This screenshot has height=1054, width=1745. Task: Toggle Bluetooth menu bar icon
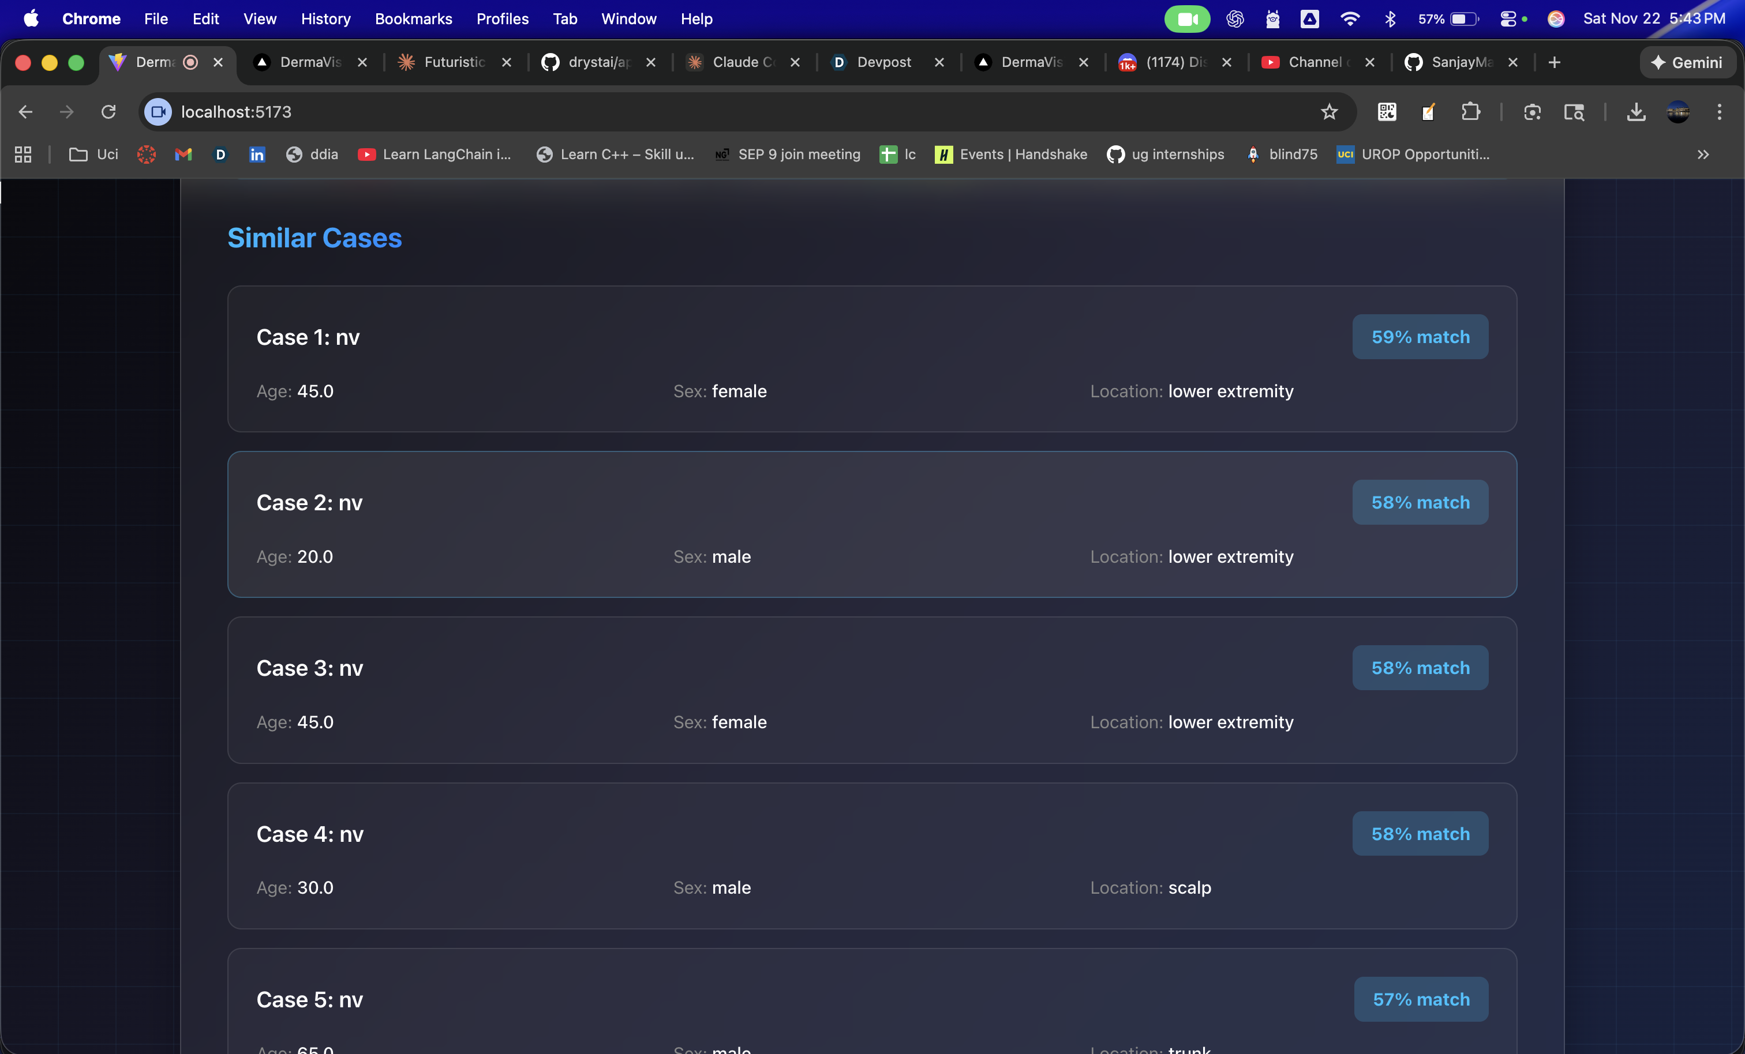click(x=1390, y=19)
